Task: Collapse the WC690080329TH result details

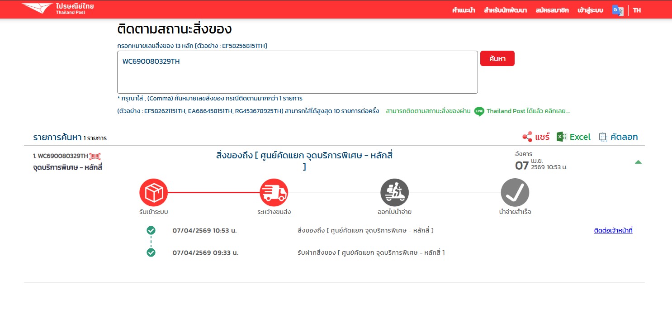Action: [638, 162]
